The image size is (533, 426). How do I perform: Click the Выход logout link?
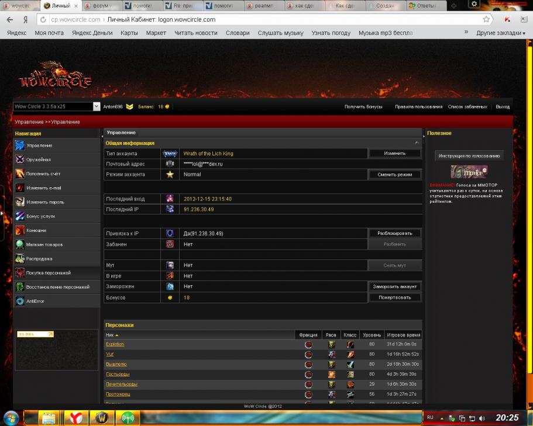coord(503,107)
